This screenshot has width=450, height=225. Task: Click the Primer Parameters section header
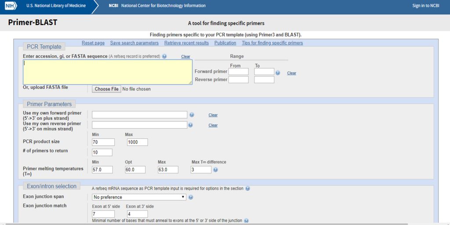[x=49, y=104]
